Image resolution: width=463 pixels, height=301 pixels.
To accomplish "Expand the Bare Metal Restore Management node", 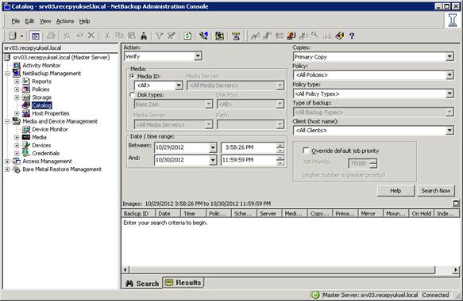I will pos(7,170).
